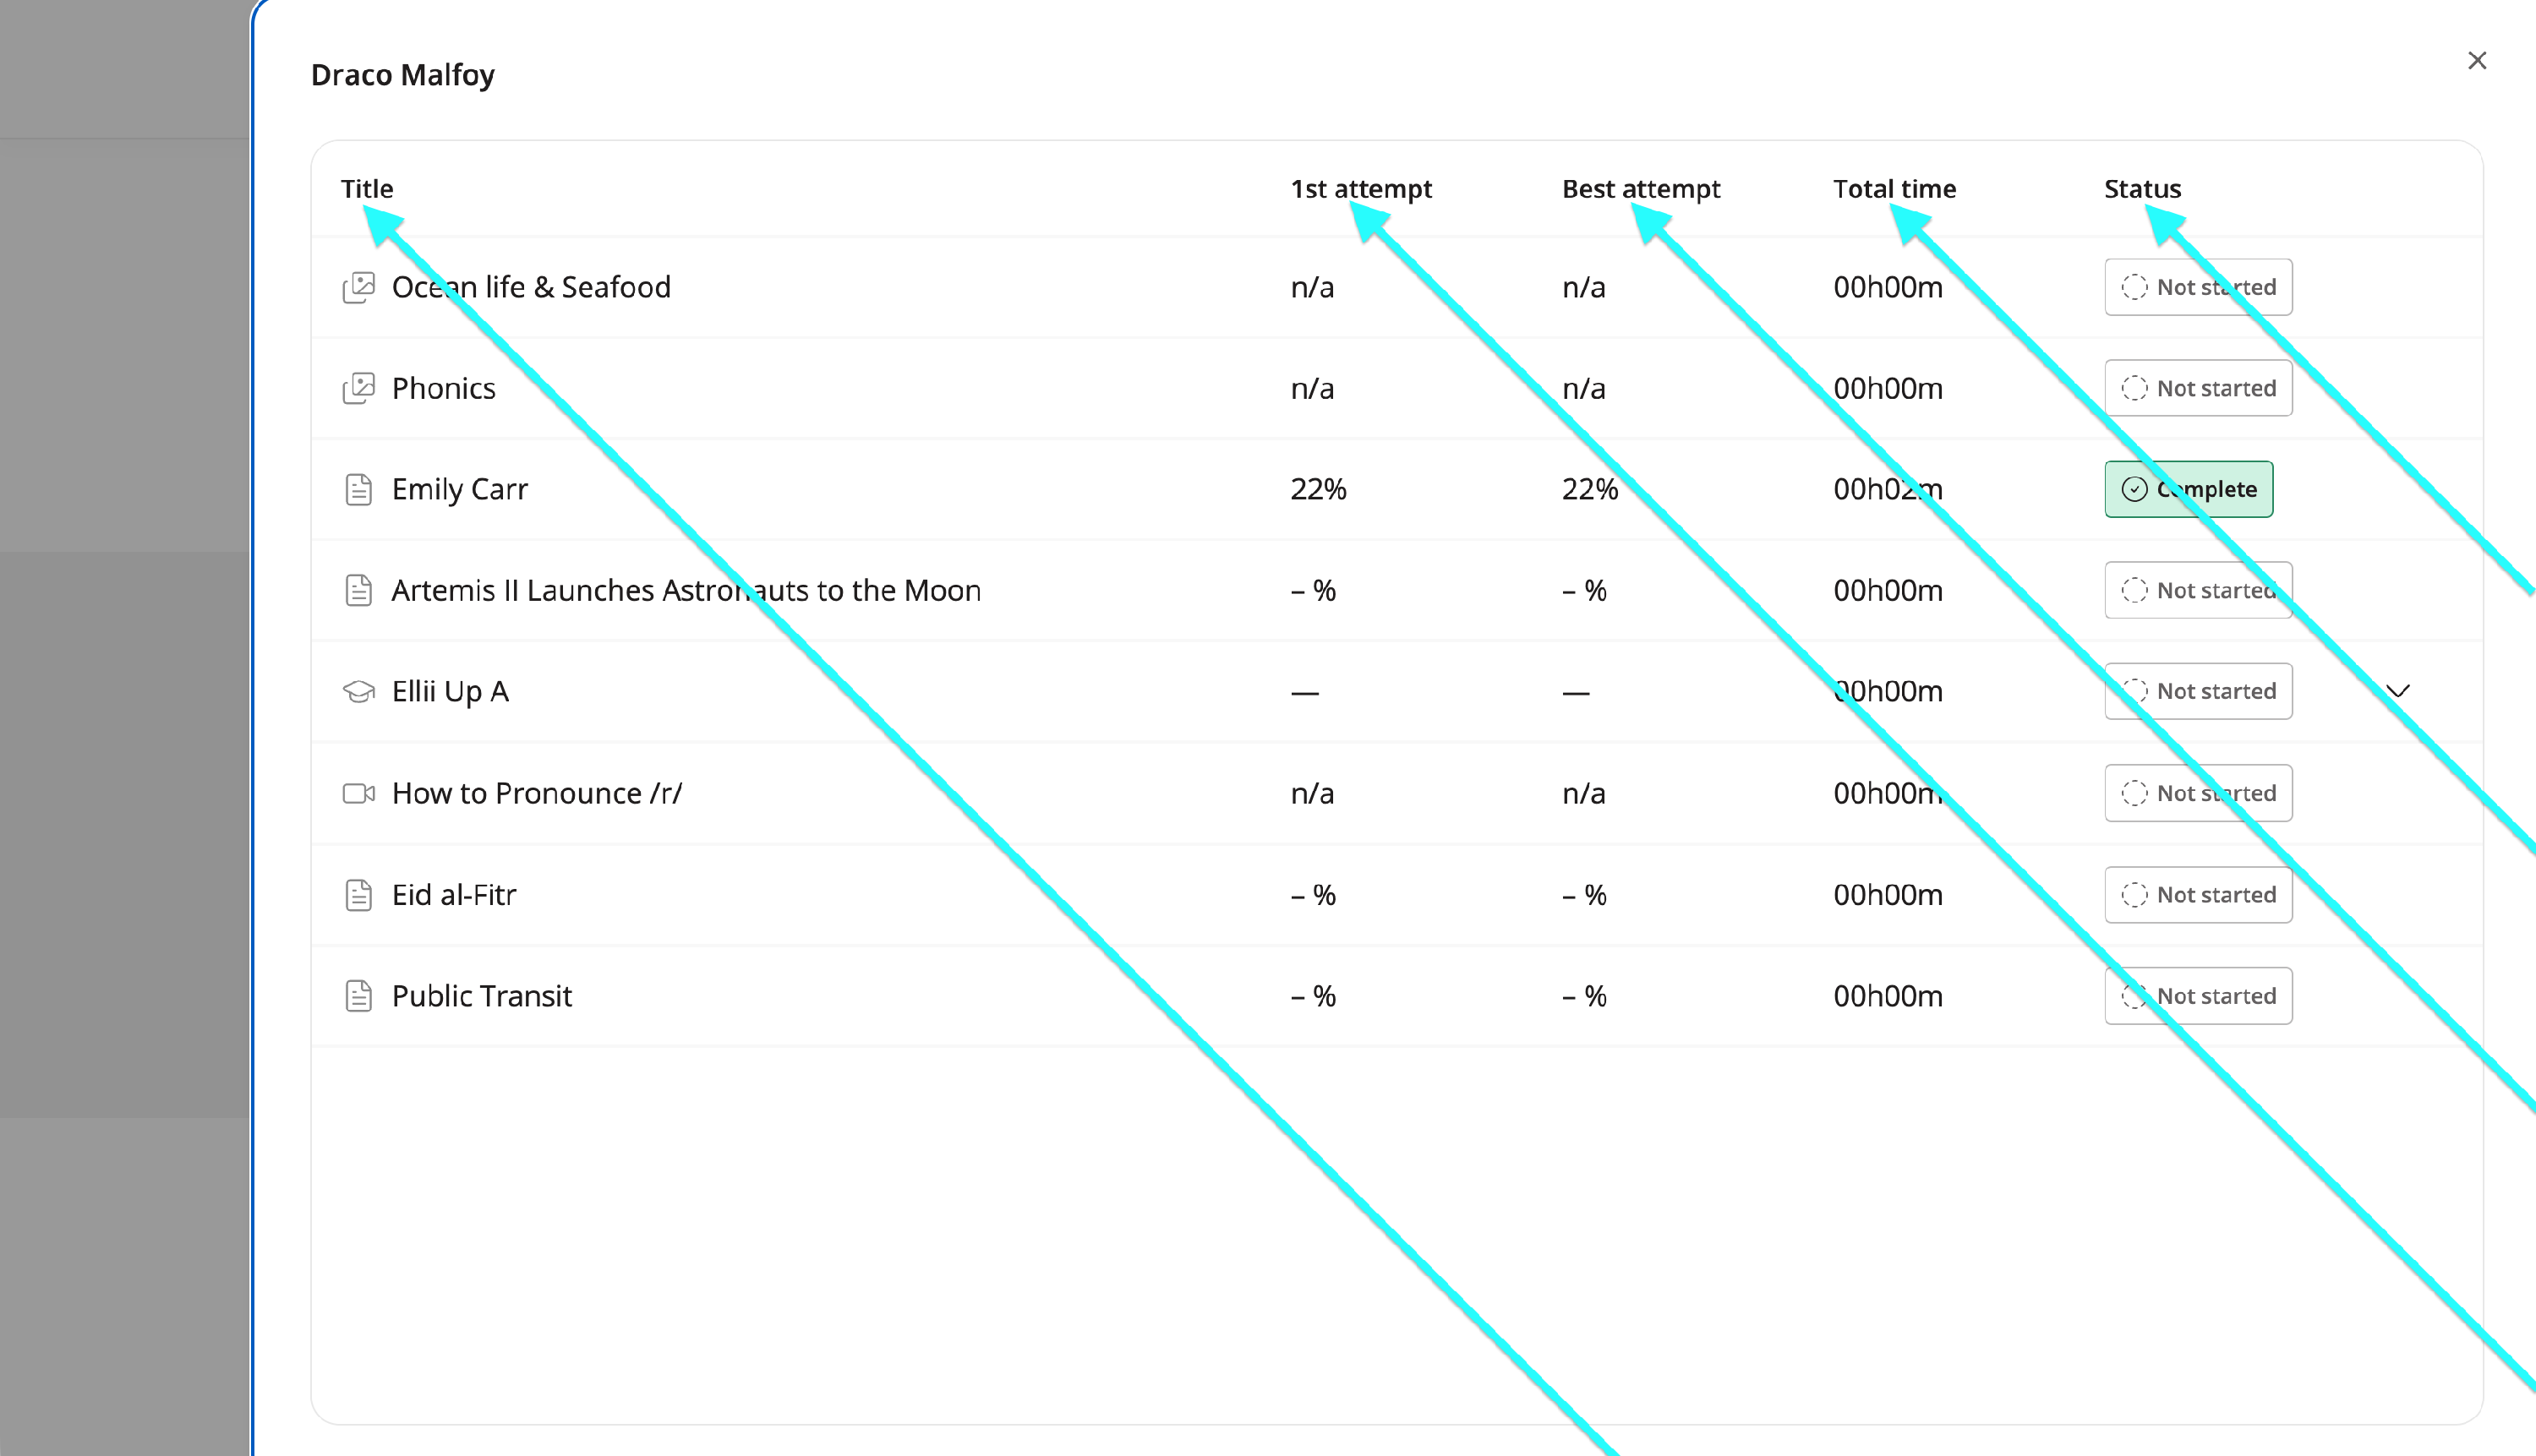Open the Artemis II Launches Astronauts lesson title
The width and height of the screenshot is (2536, 1456).
click(x=686, y=591)
